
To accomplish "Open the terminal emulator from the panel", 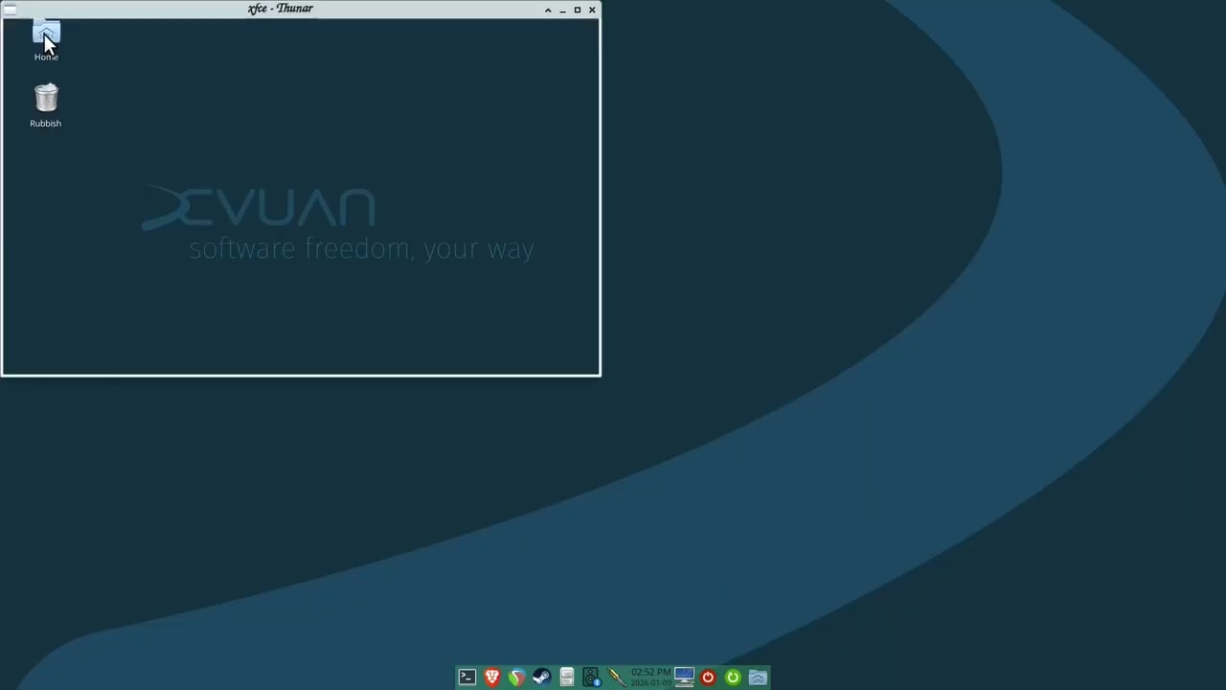I will [x=466, y=678].
